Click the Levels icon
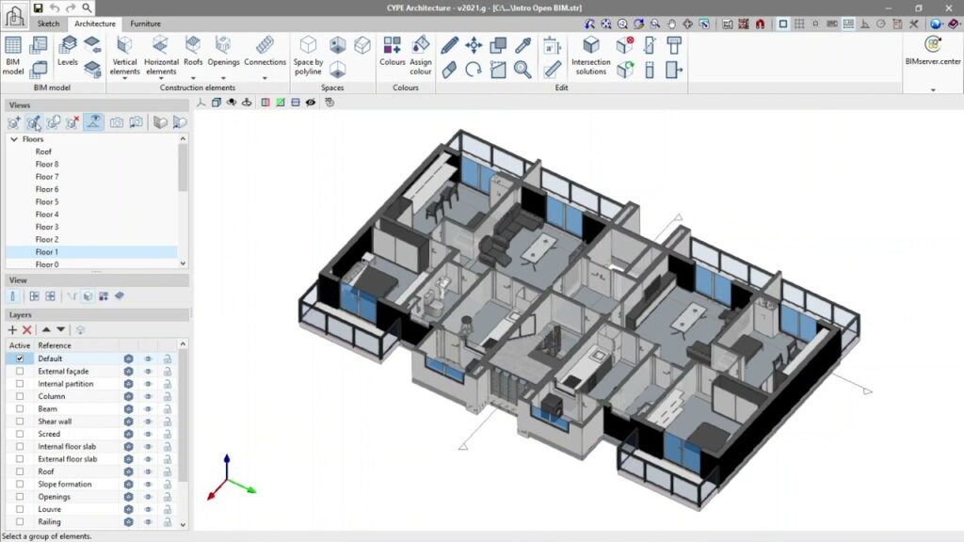The image size is (964, 542). [68, 49]
